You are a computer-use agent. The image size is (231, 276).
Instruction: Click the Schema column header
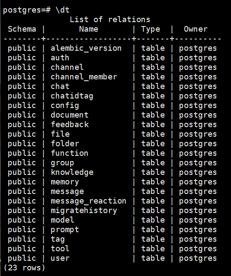22,29
